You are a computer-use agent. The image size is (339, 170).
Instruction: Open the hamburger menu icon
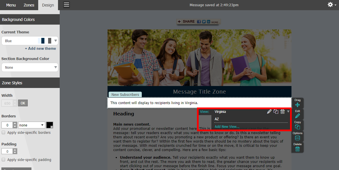[66, 5]
